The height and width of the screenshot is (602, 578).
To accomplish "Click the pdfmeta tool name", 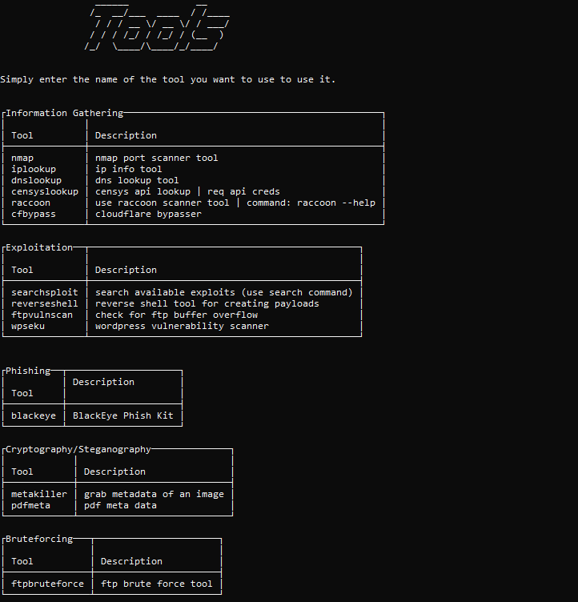I will pos(30,506).
